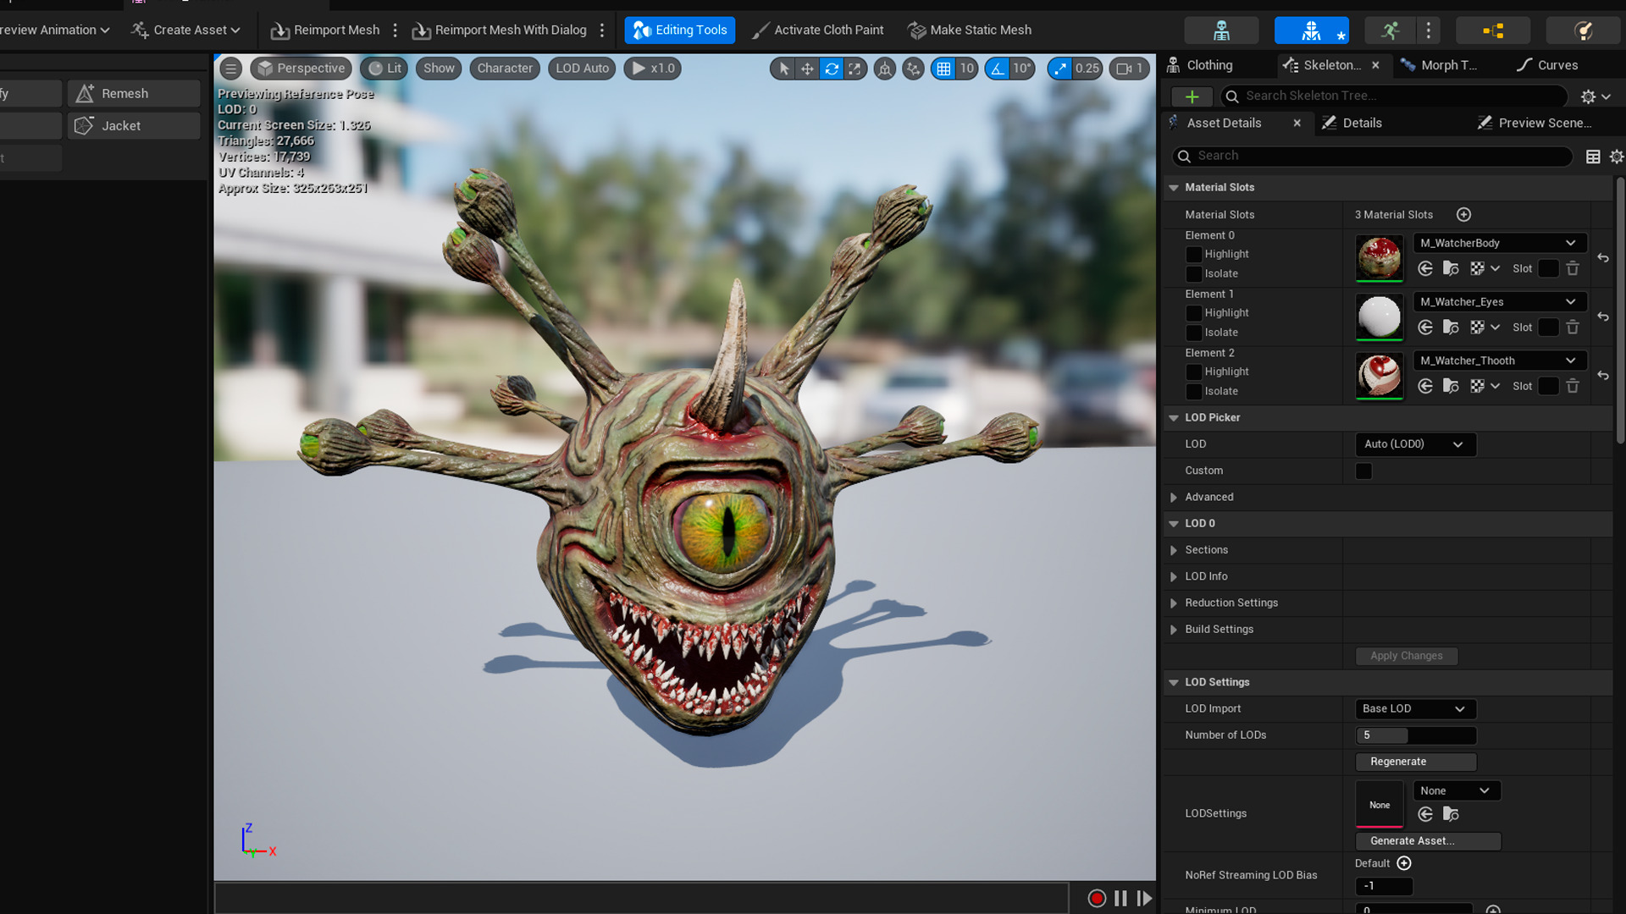Enable Isolate for Element 0

tap(1194, 274)
